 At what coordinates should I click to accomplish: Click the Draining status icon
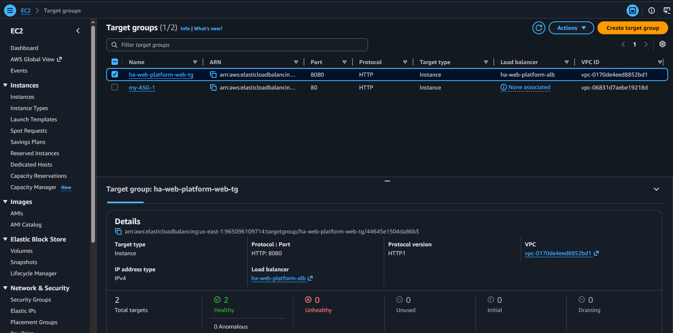tap(582, 300)
